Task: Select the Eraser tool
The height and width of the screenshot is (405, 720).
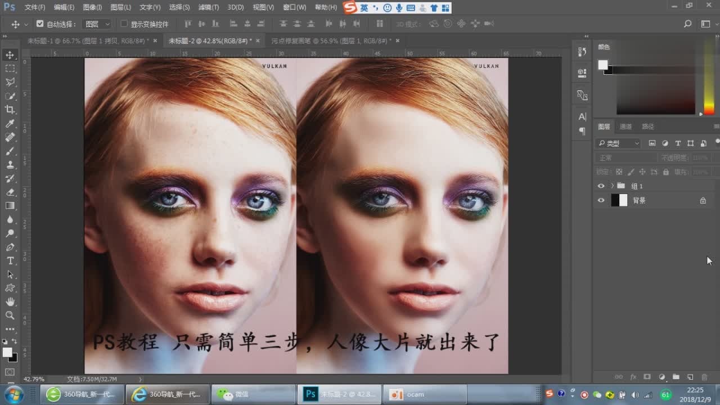Action: click(x=10, y=192)
